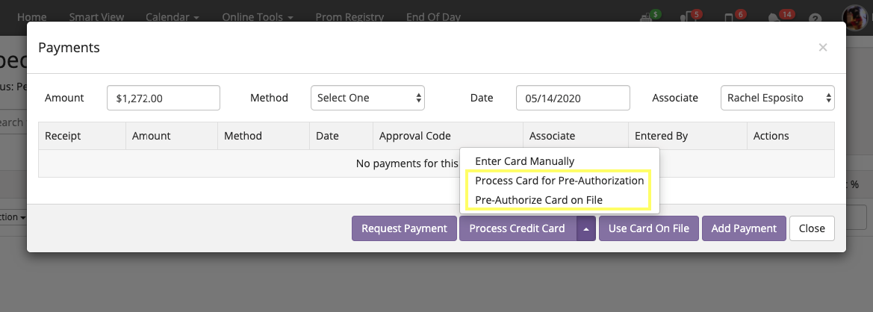The height and width of the screenshot is (312, 873).
Task: Click the Use Card On File button
Action: tap(649, 228)
